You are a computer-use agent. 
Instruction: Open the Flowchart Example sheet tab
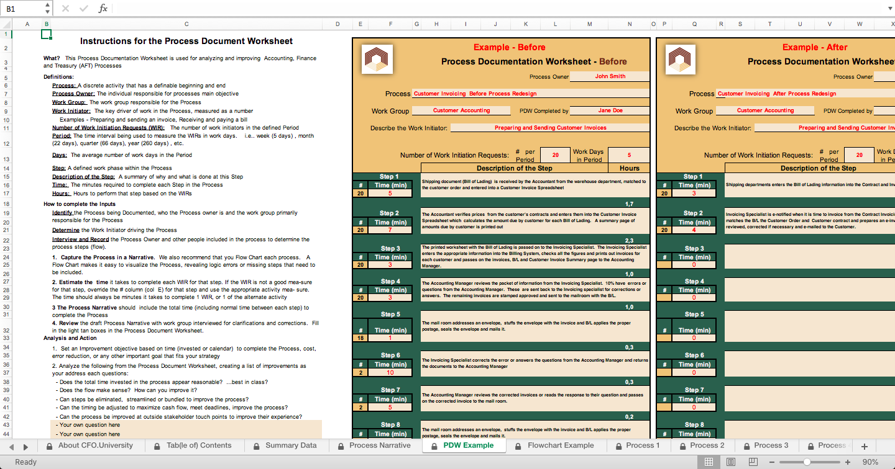click(x=555, y=445)
